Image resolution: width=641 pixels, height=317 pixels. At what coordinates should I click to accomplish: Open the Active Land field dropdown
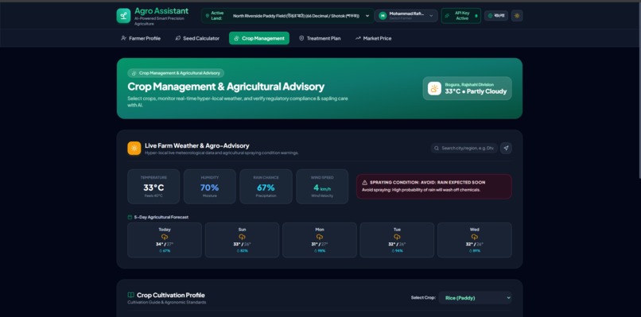click(x=287, y=16)
